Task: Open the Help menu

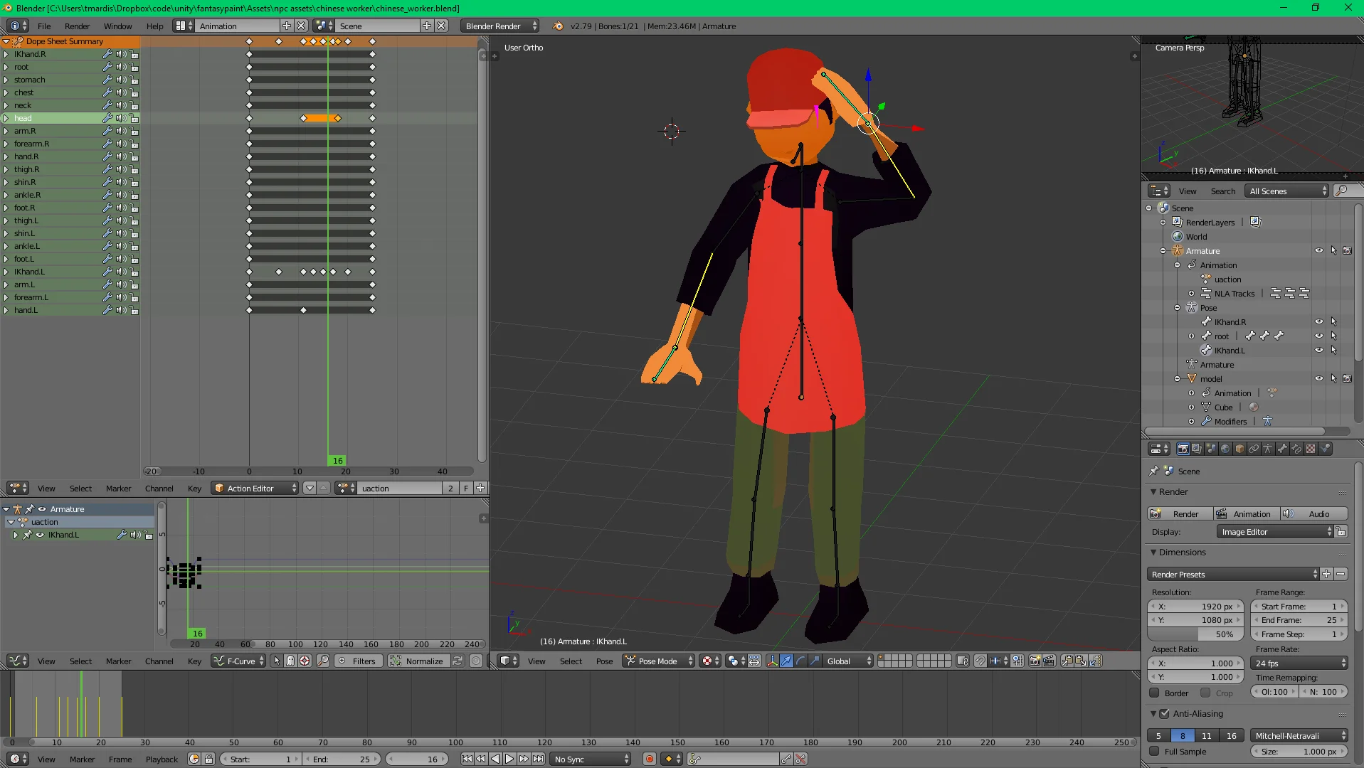Action: tap(154, 26)
